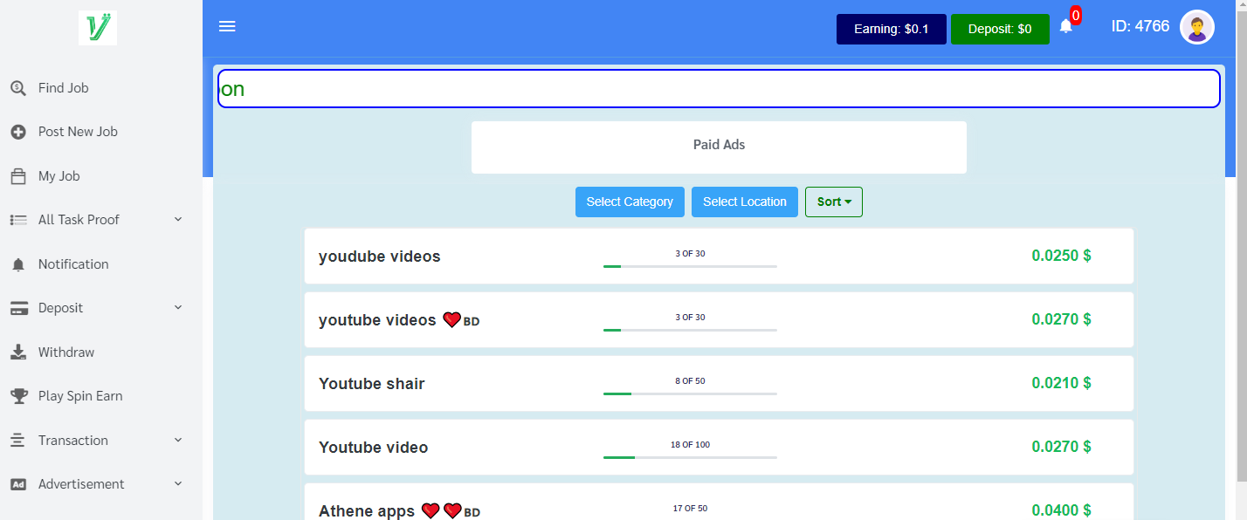The image size is (1247, 520).
Task: Click the 0.0400 $ price
Action: click(x=1061, y=510)
